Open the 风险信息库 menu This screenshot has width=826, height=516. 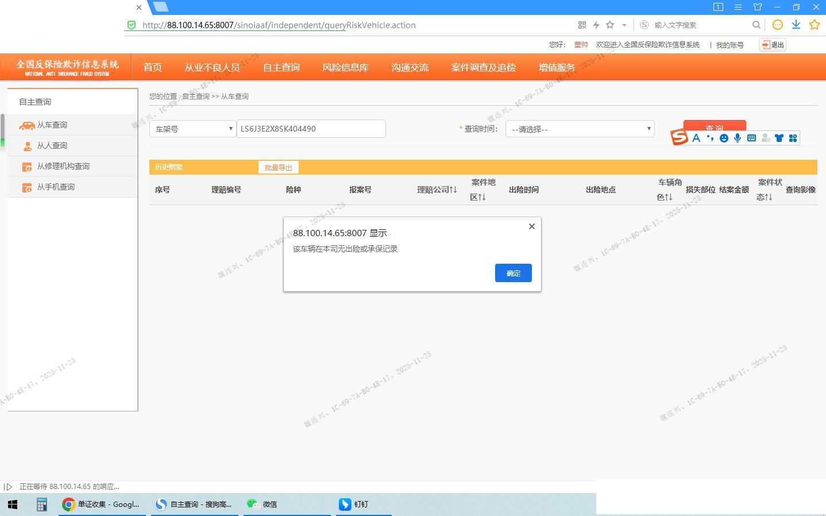(345, 67)
